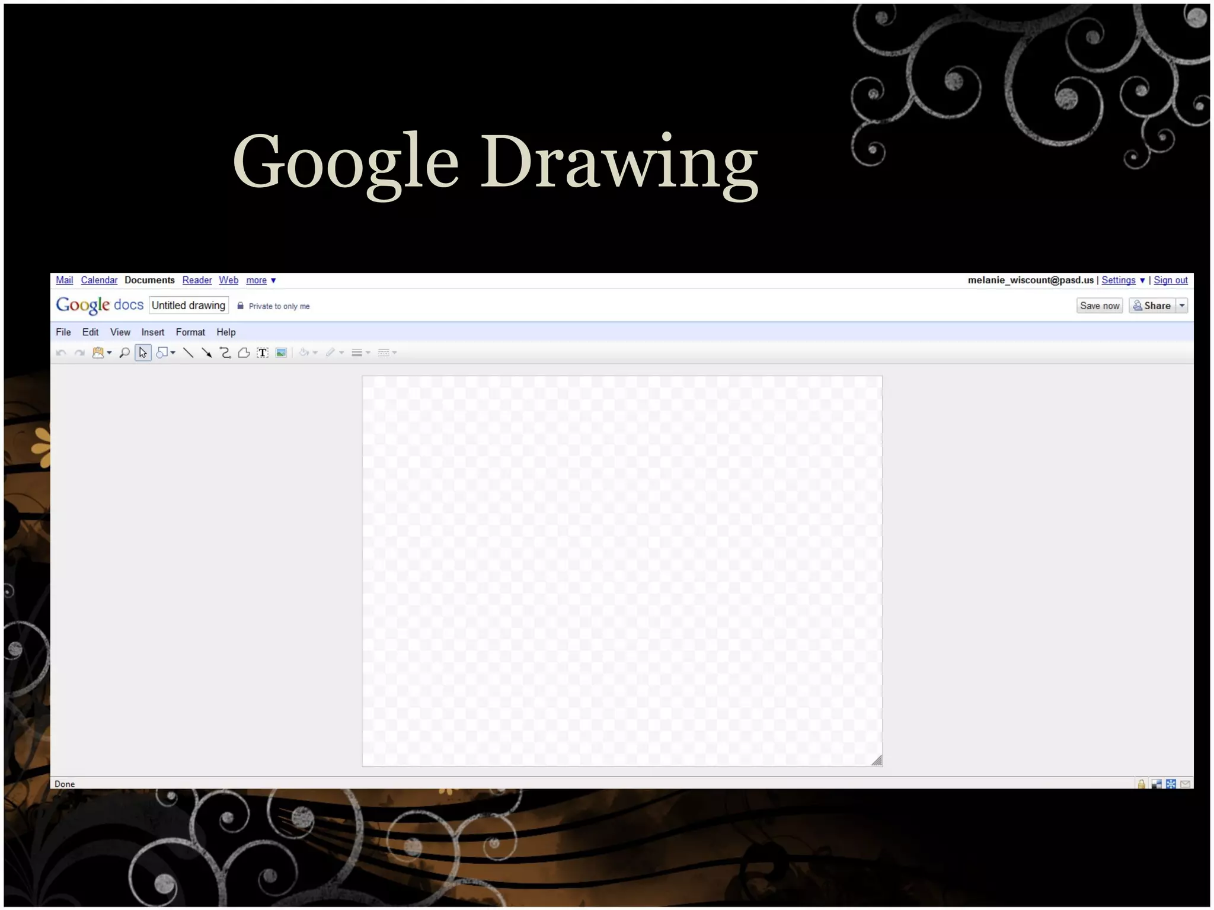The image size is (1214, 910).
Task: Select the Arrow line tool
Action: pos(206,353)
